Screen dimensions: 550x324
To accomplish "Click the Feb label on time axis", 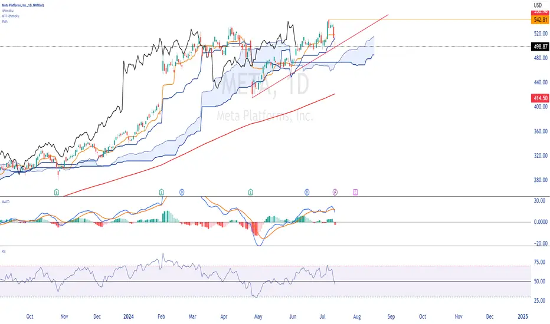I will tap(161, 316).
